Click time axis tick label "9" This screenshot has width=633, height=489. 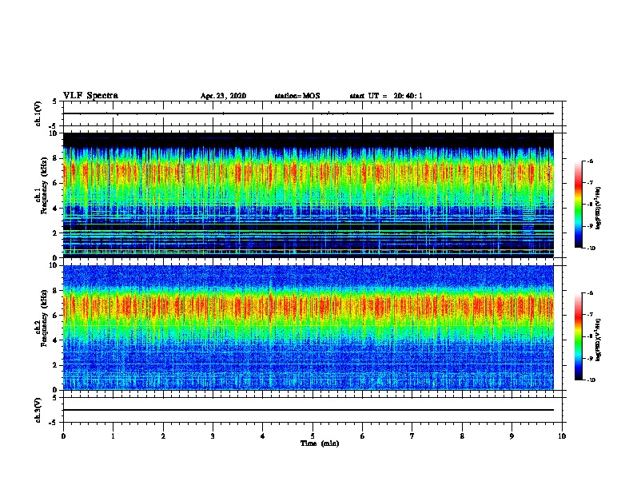[512, 436]
